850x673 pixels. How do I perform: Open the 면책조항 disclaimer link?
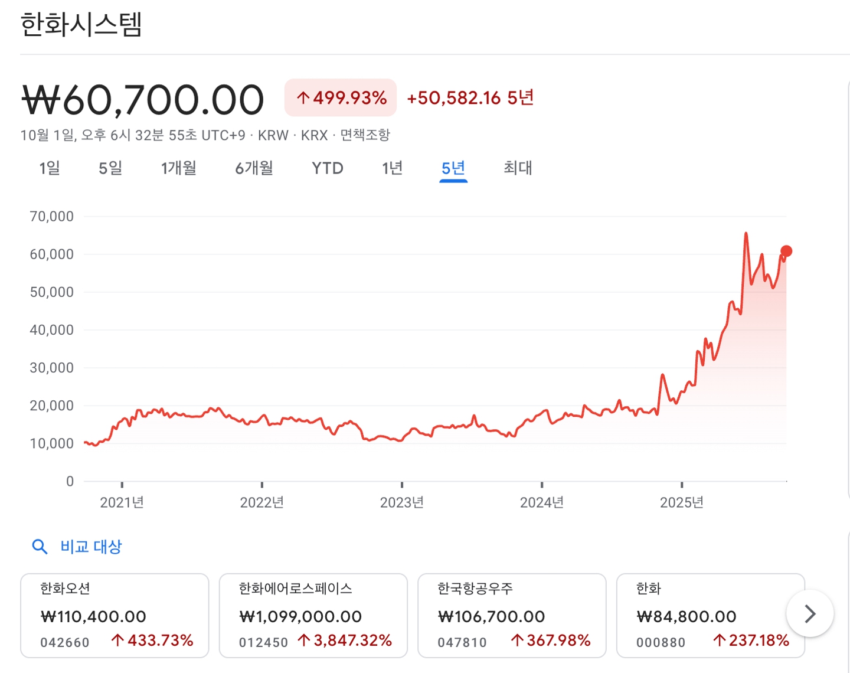365,135
